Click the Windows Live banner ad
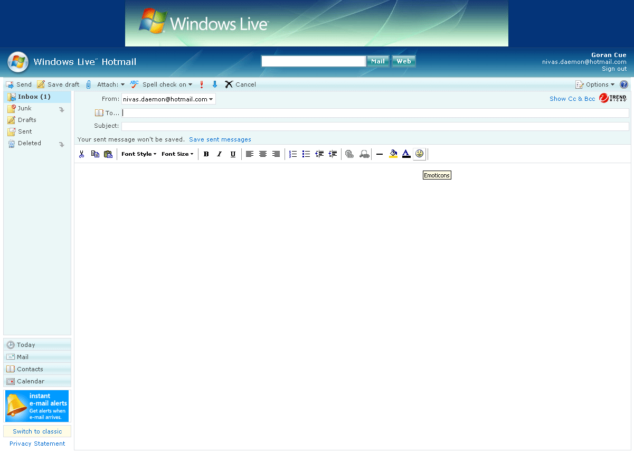Viewport: 634px width, 452px height. [317, 23]
